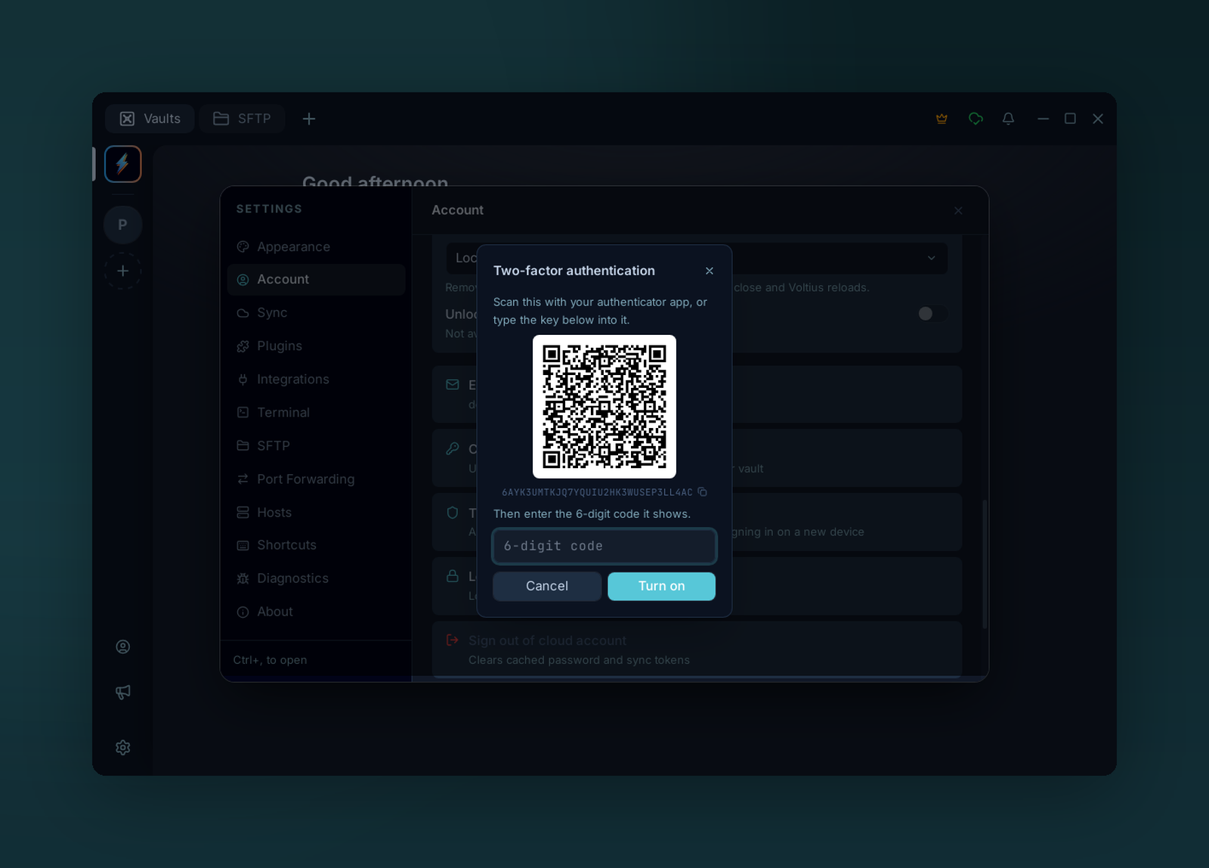Click the shield two-factor icon

click(x=453, y=513)
